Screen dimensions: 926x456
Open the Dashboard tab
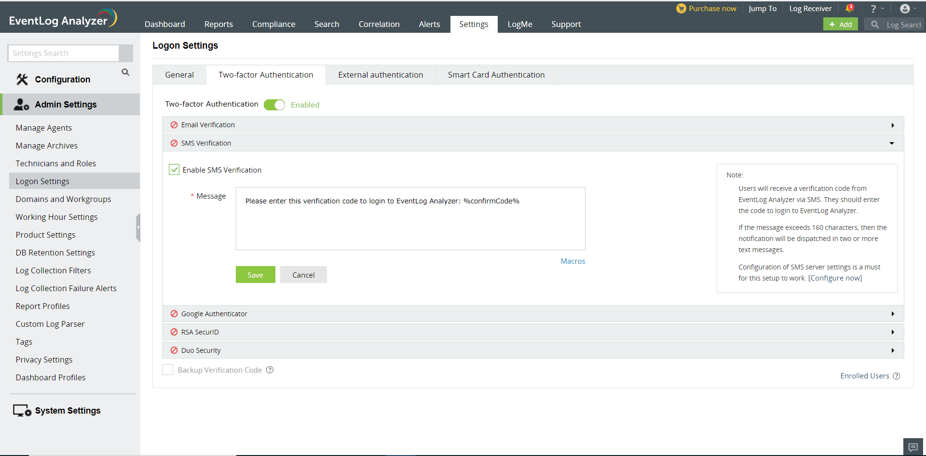[165, 24]
